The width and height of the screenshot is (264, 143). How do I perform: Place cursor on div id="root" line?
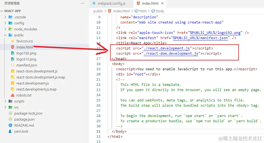(138, 74)
